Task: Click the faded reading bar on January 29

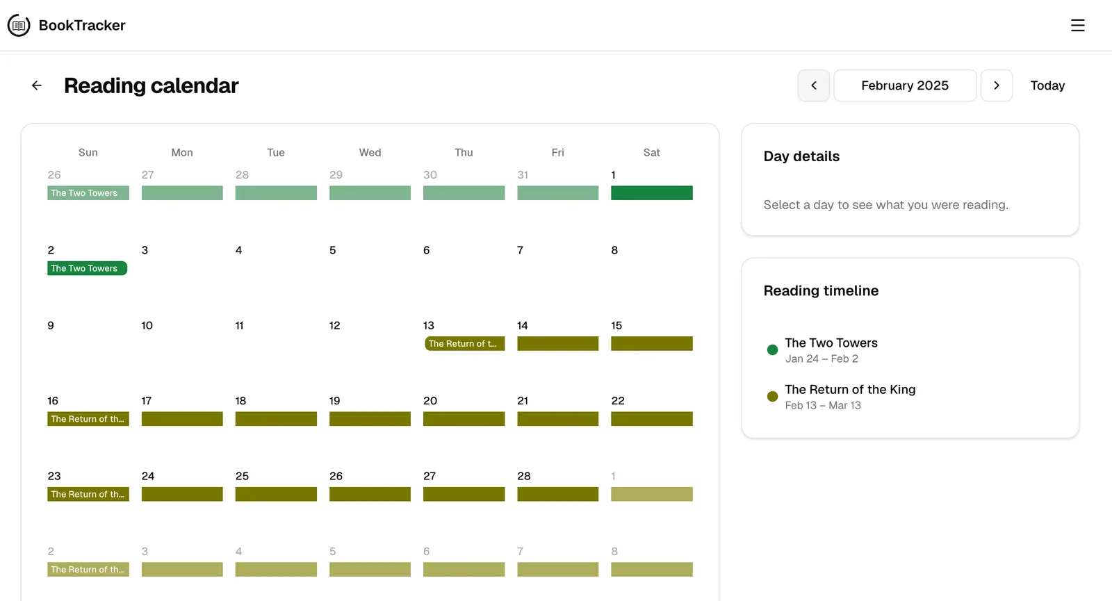Action: tap(370, 192)
